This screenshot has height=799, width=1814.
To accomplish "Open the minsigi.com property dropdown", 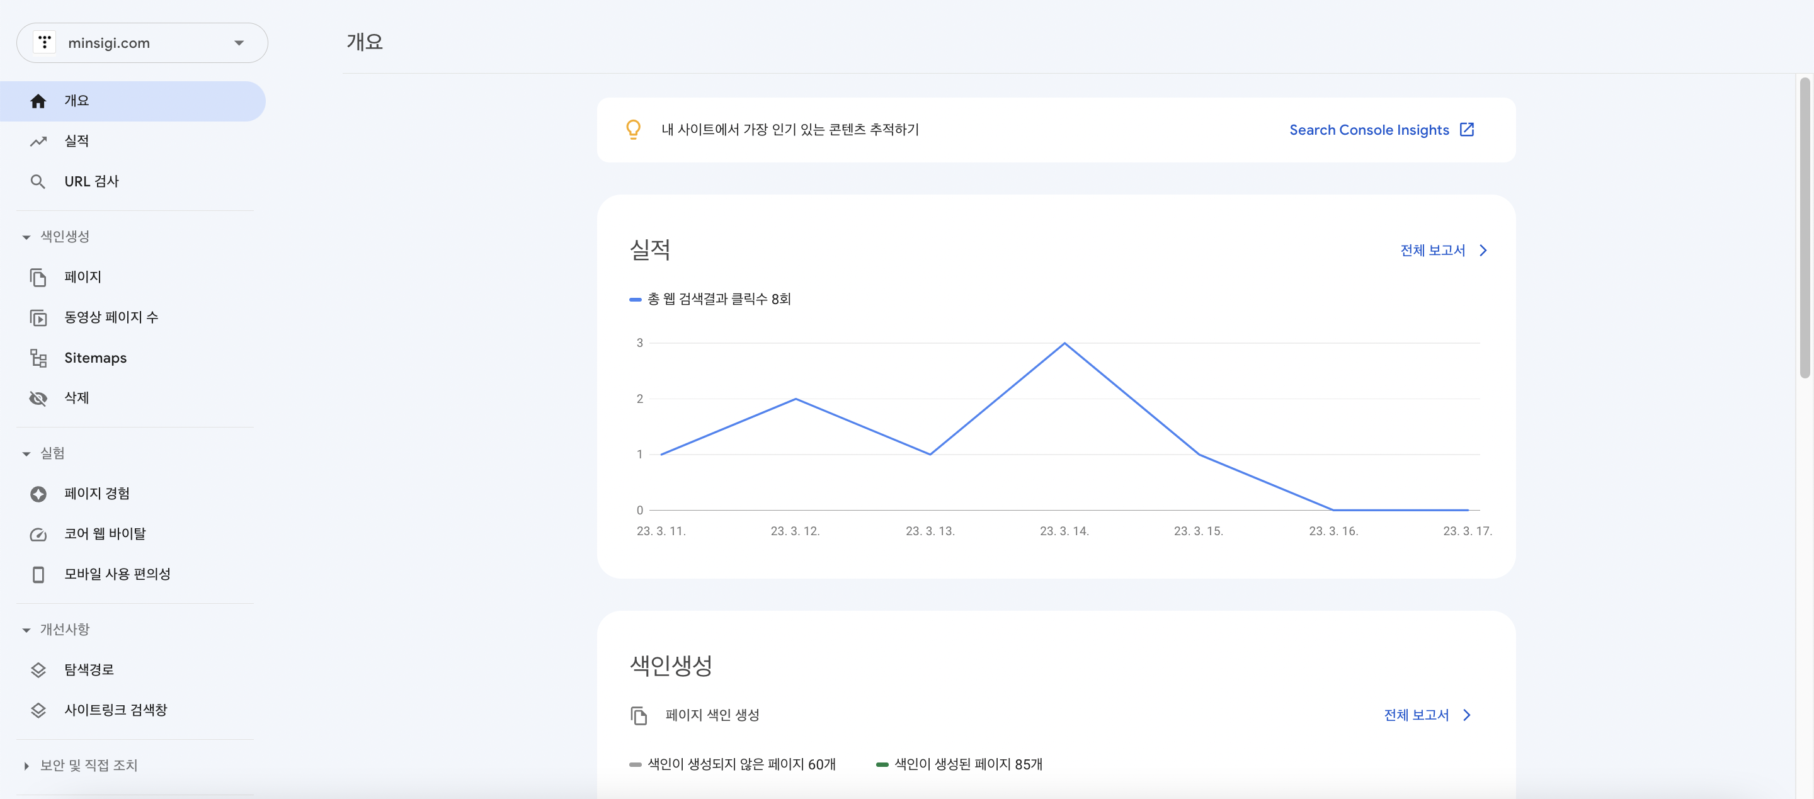I will coord(239,43).
